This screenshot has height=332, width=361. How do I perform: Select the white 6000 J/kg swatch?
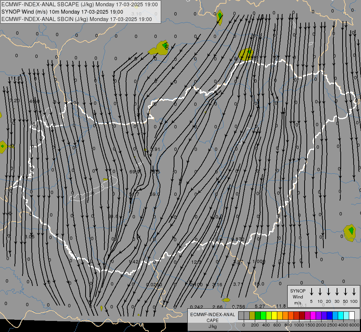351,316
